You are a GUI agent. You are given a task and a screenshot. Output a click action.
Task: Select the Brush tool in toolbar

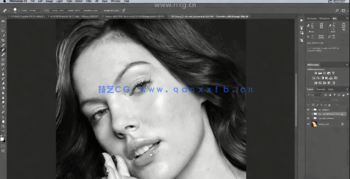click(x=3, y=69)
